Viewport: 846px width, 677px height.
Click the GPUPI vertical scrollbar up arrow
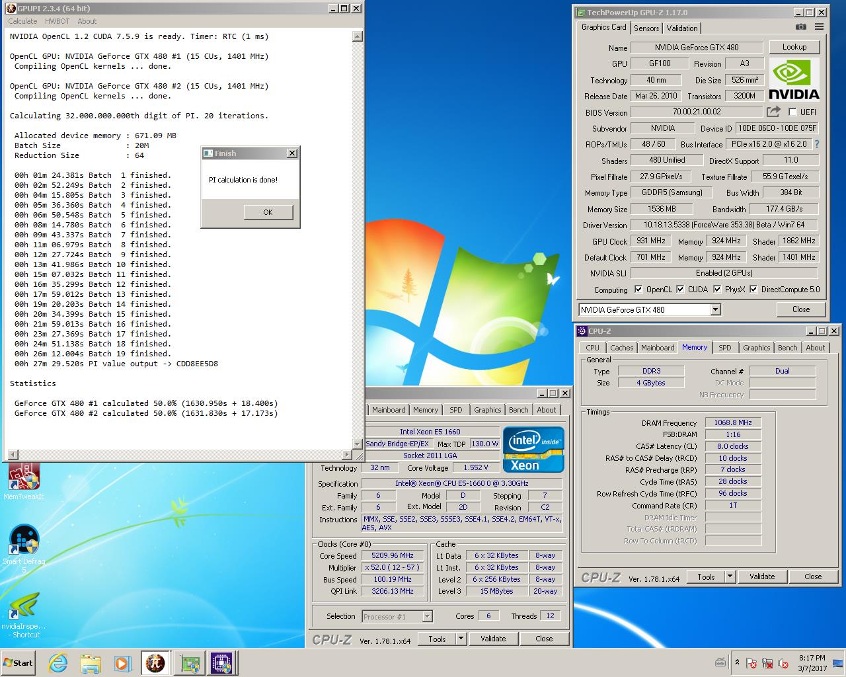[358, 36]
